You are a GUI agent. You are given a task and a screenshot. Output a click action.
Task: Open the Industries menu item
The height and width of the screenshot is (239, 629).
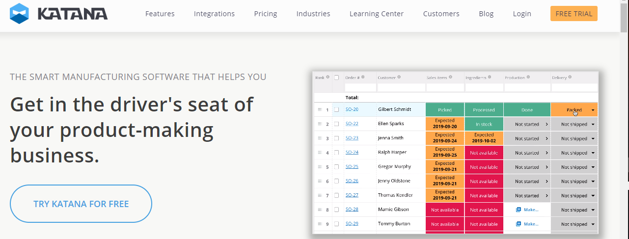click(313, 14)
